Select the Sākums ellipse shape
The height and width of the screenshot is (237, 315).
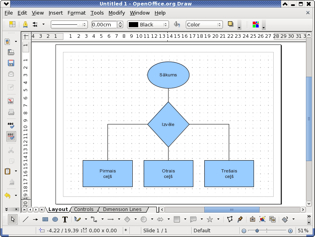click(169, 75)
